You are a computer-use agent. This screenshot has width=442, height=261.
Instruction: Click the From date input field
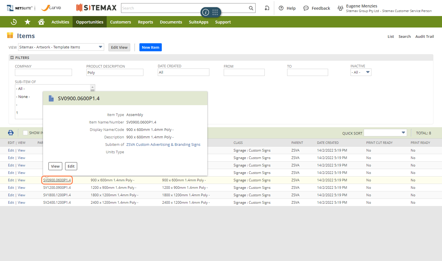tap(244, 72)
